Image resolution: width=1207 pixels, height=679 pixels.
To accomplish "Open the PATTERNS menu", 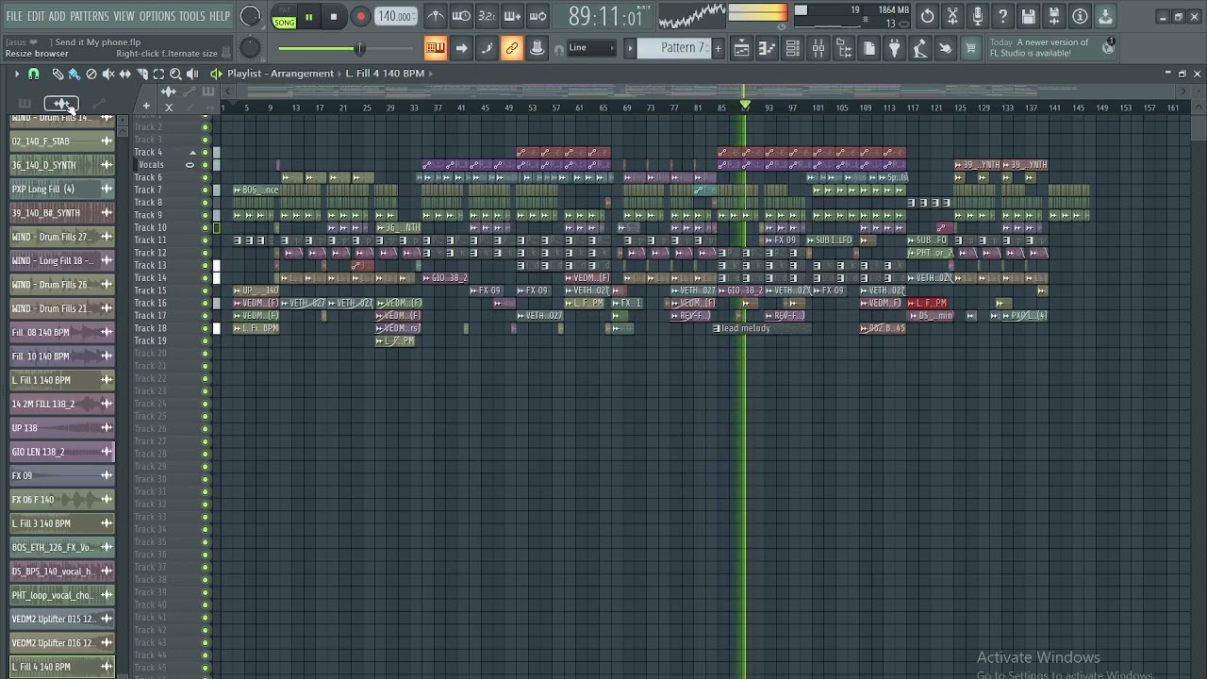I will [90, 16].
